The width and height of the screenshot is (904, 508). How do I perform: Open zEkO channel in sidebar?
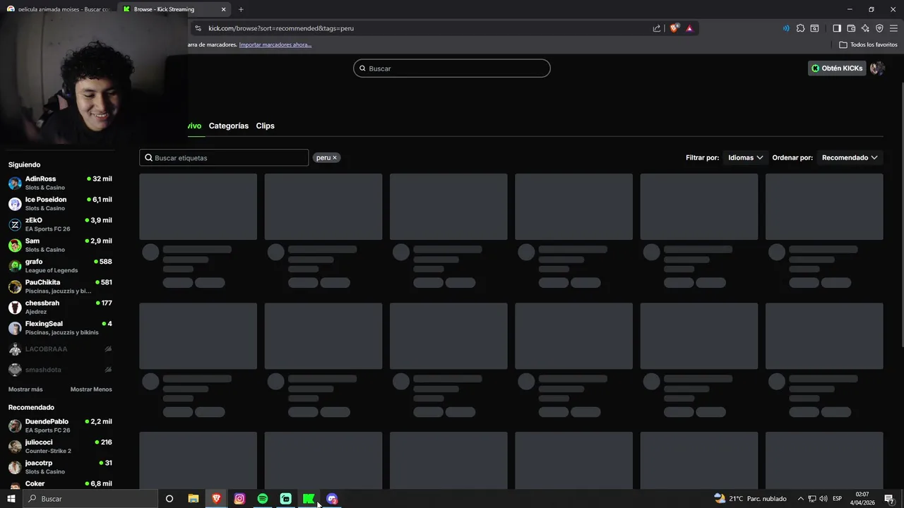point(60,224)
